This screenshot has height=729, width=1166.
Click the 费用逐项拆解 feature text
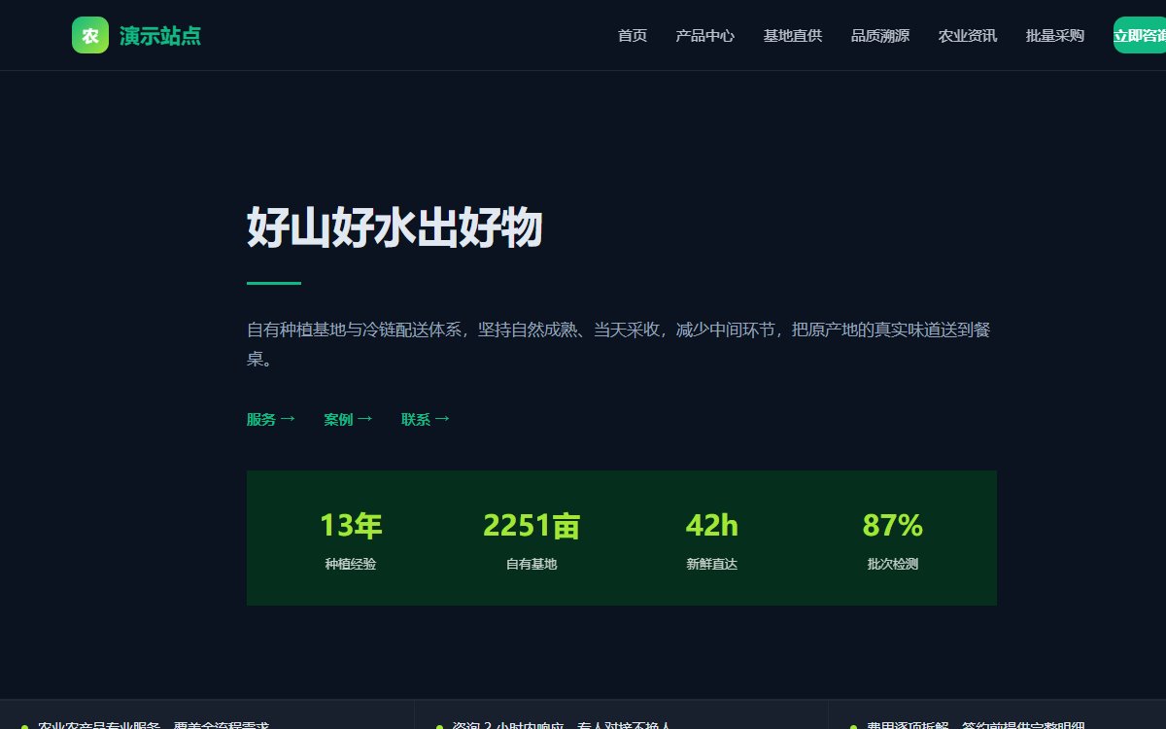[x=974, y=724]
